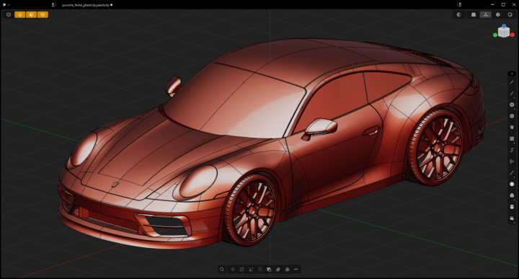Viewport: 519px width, 279px height.
Task: Select the Spiral tool in the right toolbar
Action: tap(512, 150)
